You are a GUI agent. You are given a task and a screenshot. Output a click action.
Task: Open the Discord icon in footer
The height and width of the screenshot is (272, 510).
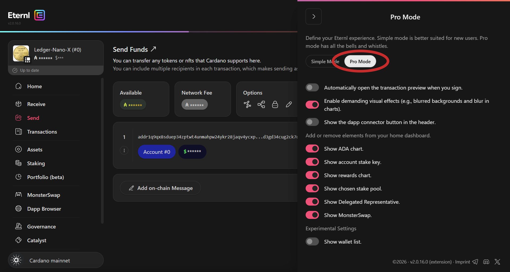pyautogui.click(x=486, y=262)
